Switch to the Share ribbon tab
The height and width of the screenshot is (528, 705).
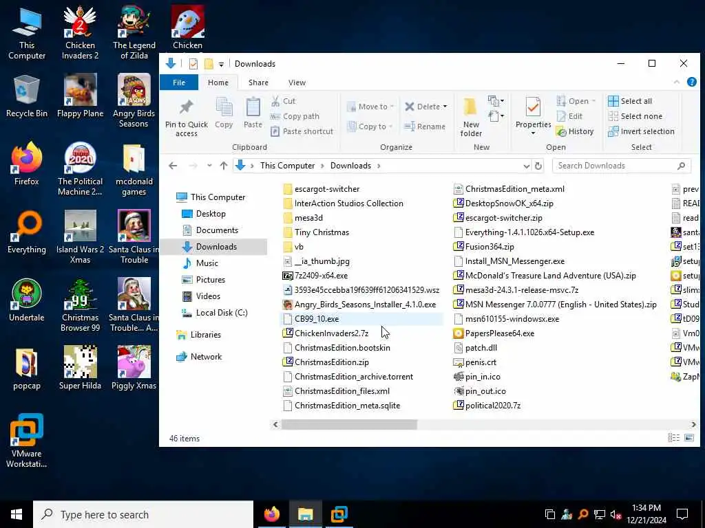click(x=258, y=82)
